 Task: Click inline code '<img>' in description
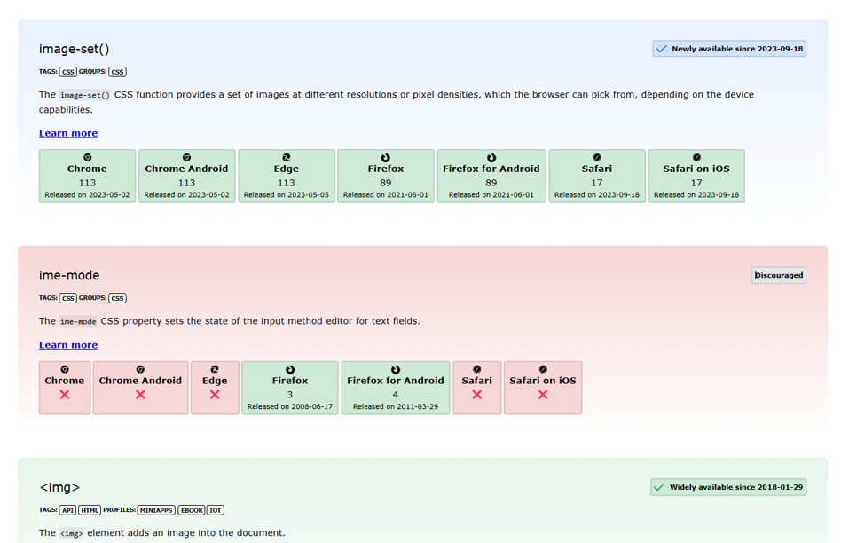point(71,533)
